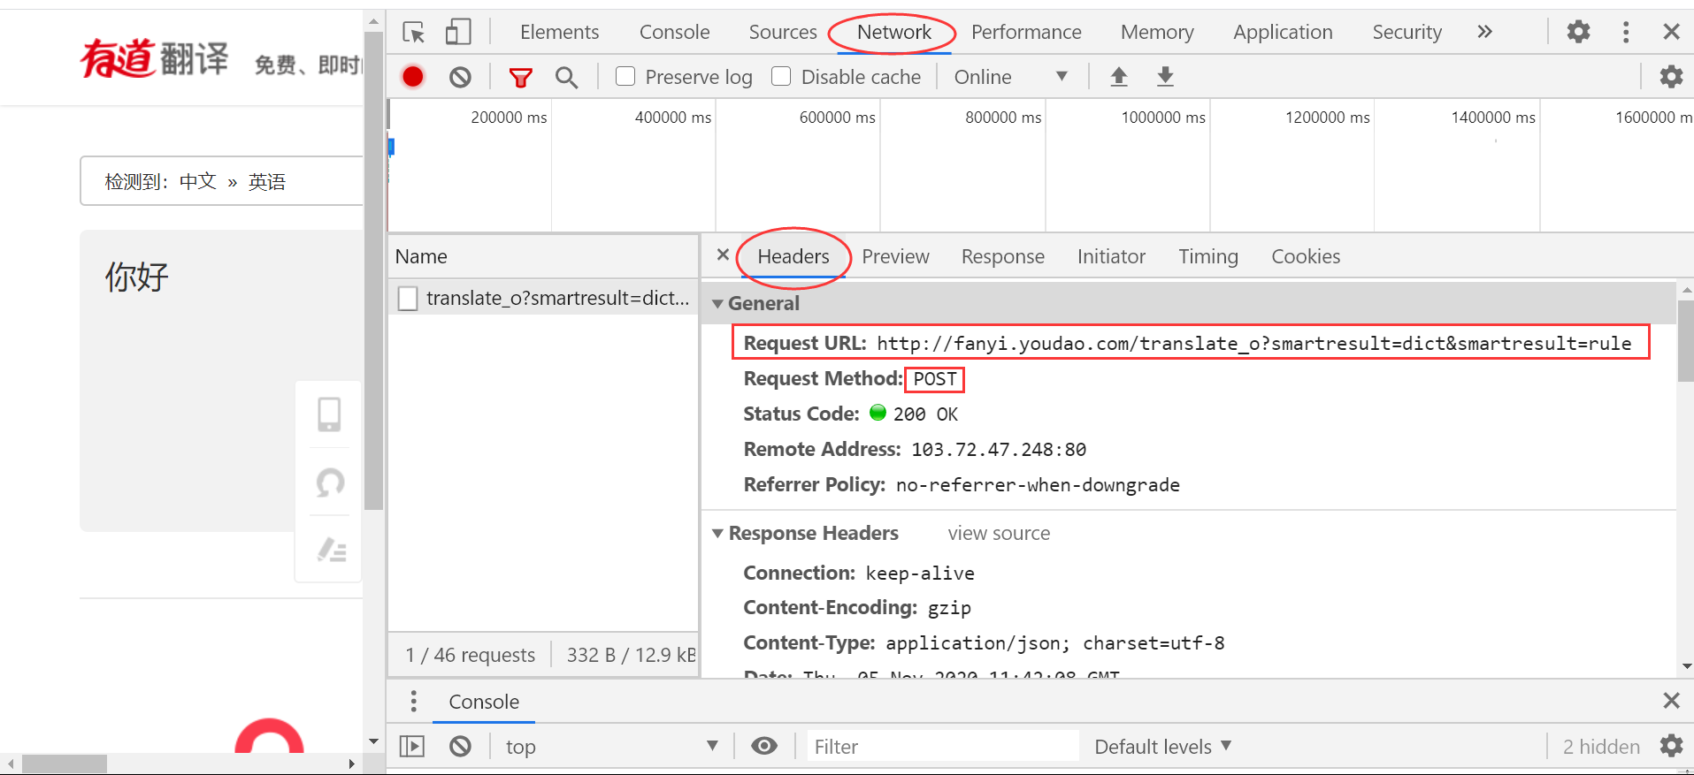Activate the inspect element picker icon
The width and height of the screenshot is (1694, 775).
point(414,33)
